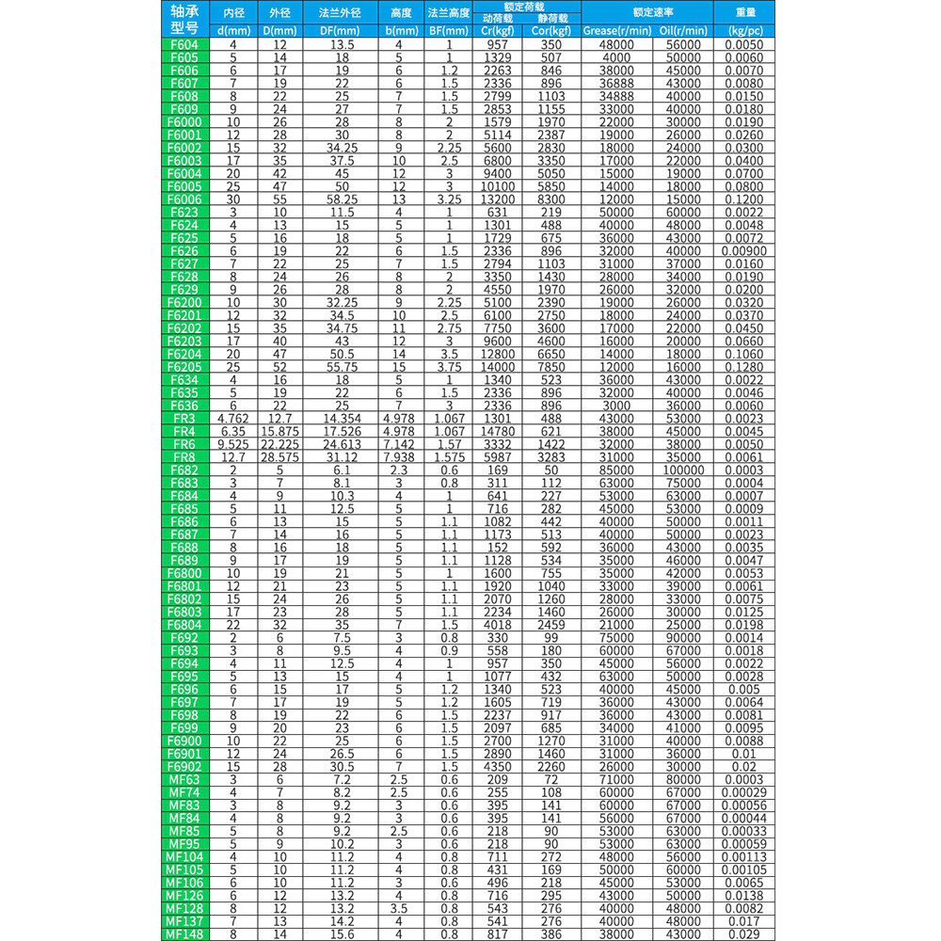
Task: Select the 重量 column header
Action: coord(744,12)
